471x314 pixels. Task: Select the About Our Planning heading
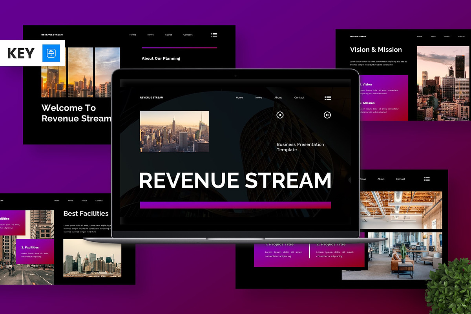(x=161, y=58)
